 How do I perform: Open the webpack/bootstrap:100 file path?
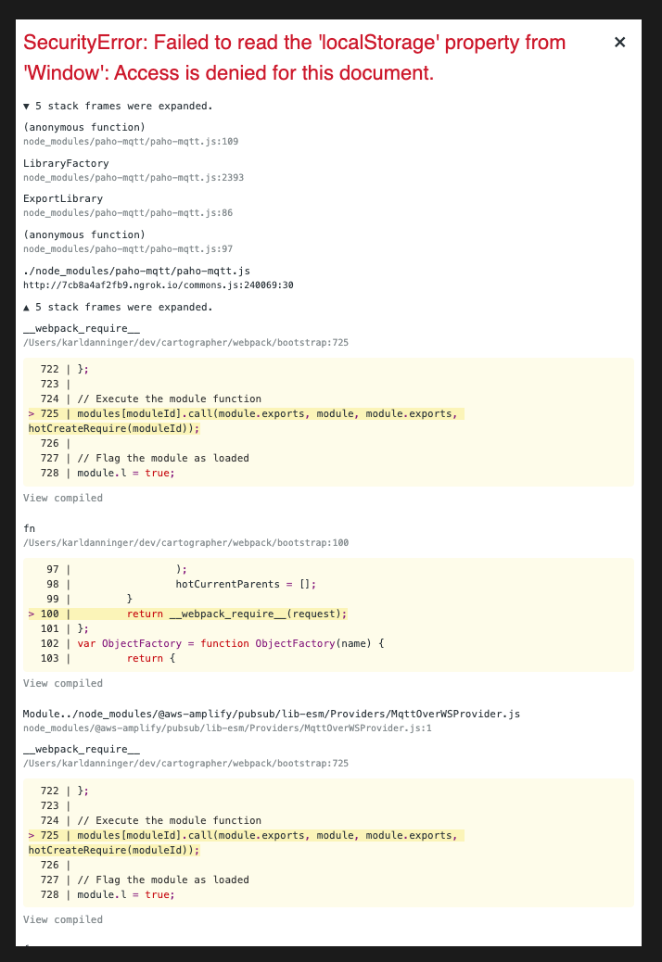click(x=186, y=543)
